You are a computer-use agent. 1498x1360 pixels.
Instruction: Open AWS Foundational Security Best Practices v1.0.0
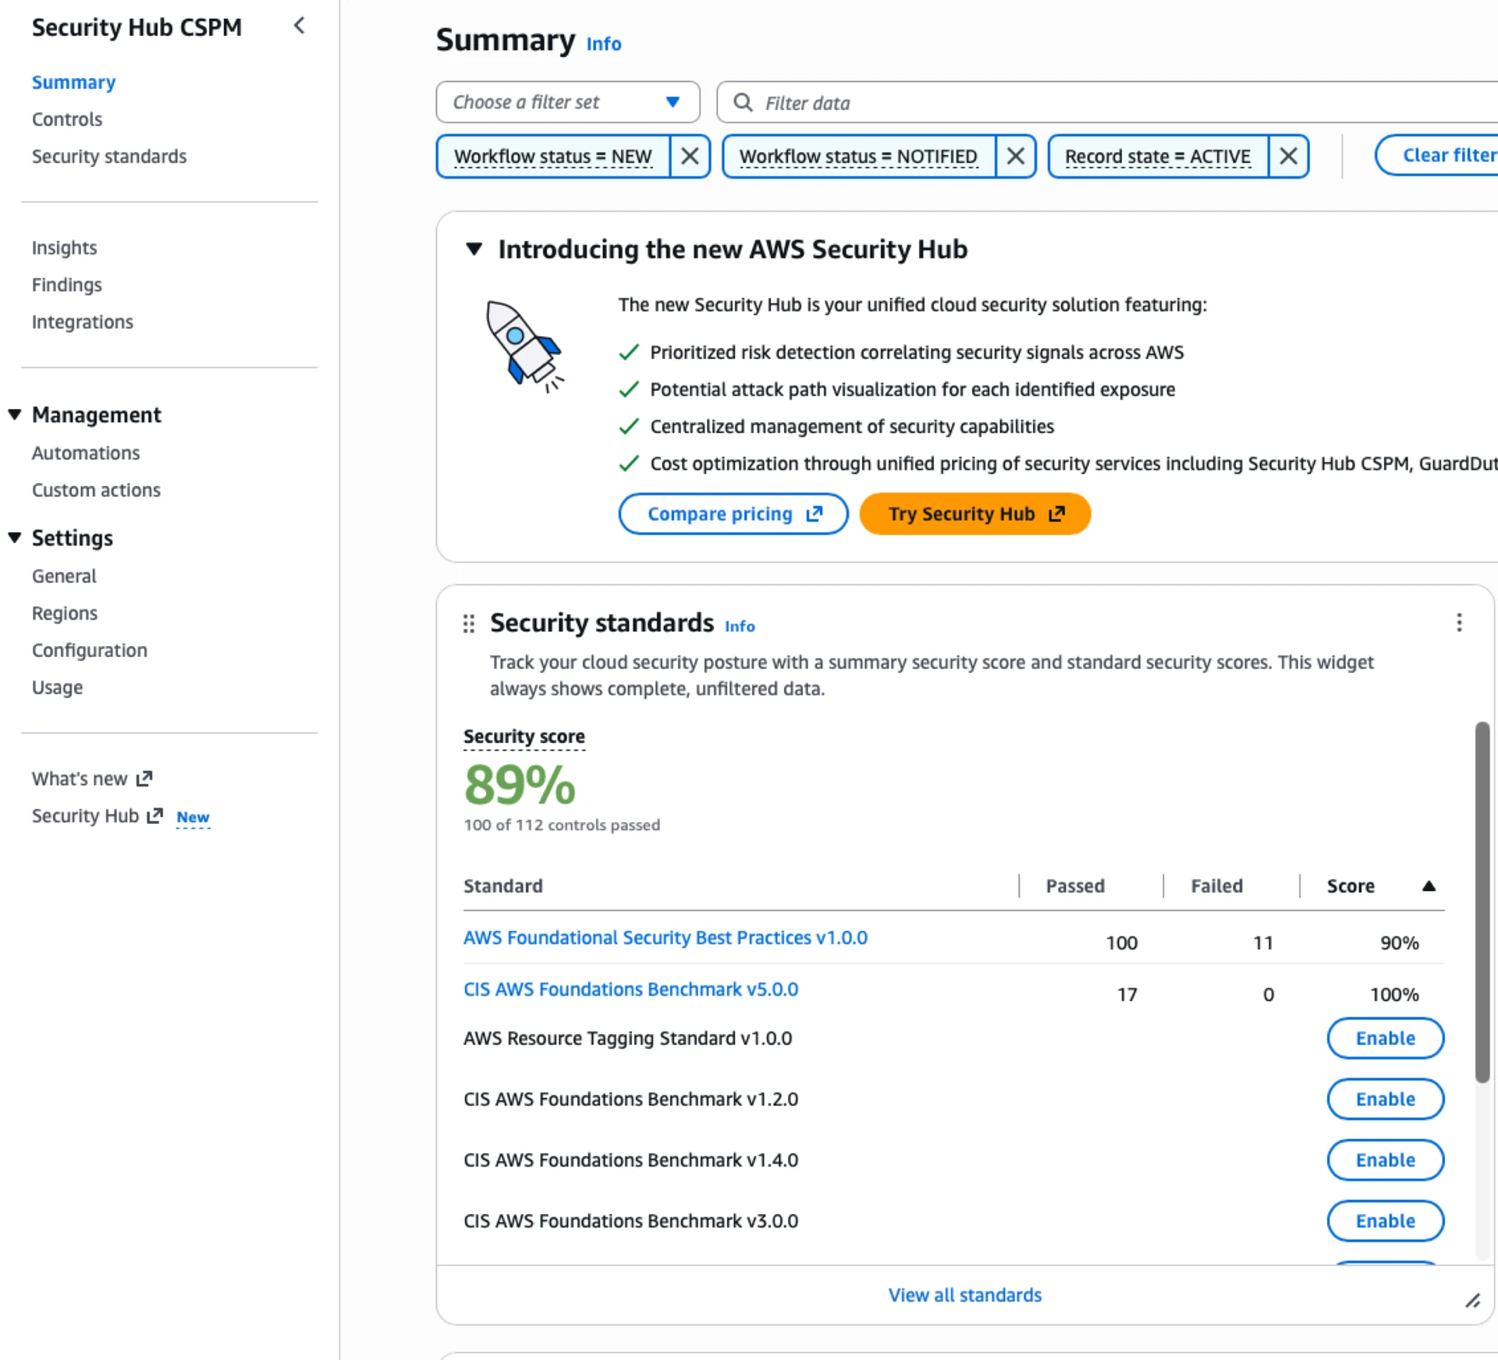pos(666,937)
